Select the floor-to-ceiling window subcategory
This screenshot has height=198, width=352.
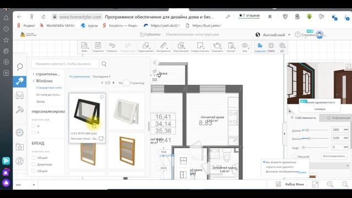click(x=48, y=95)
